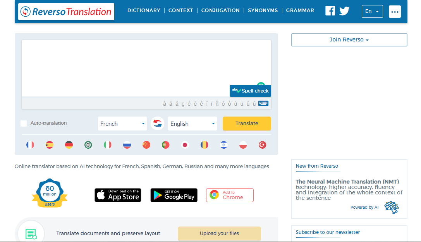Run Spell check on the text

pos(250,91)
